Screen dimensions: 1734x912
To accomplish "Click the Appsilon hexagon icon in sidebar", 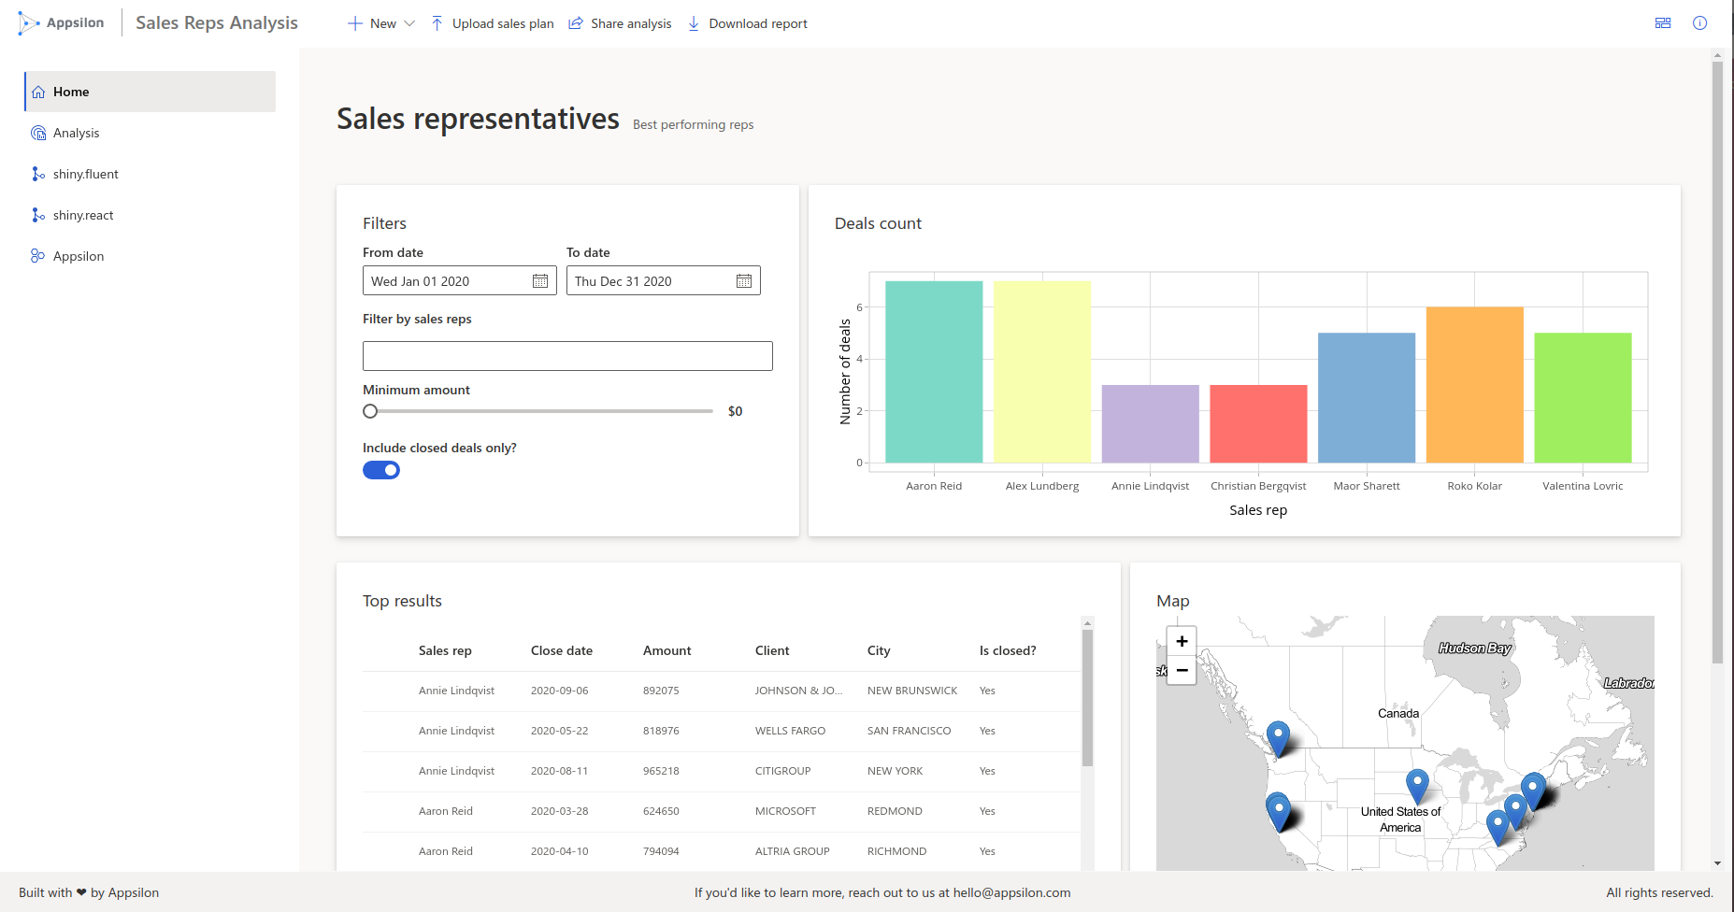I will tap(38, 255).
